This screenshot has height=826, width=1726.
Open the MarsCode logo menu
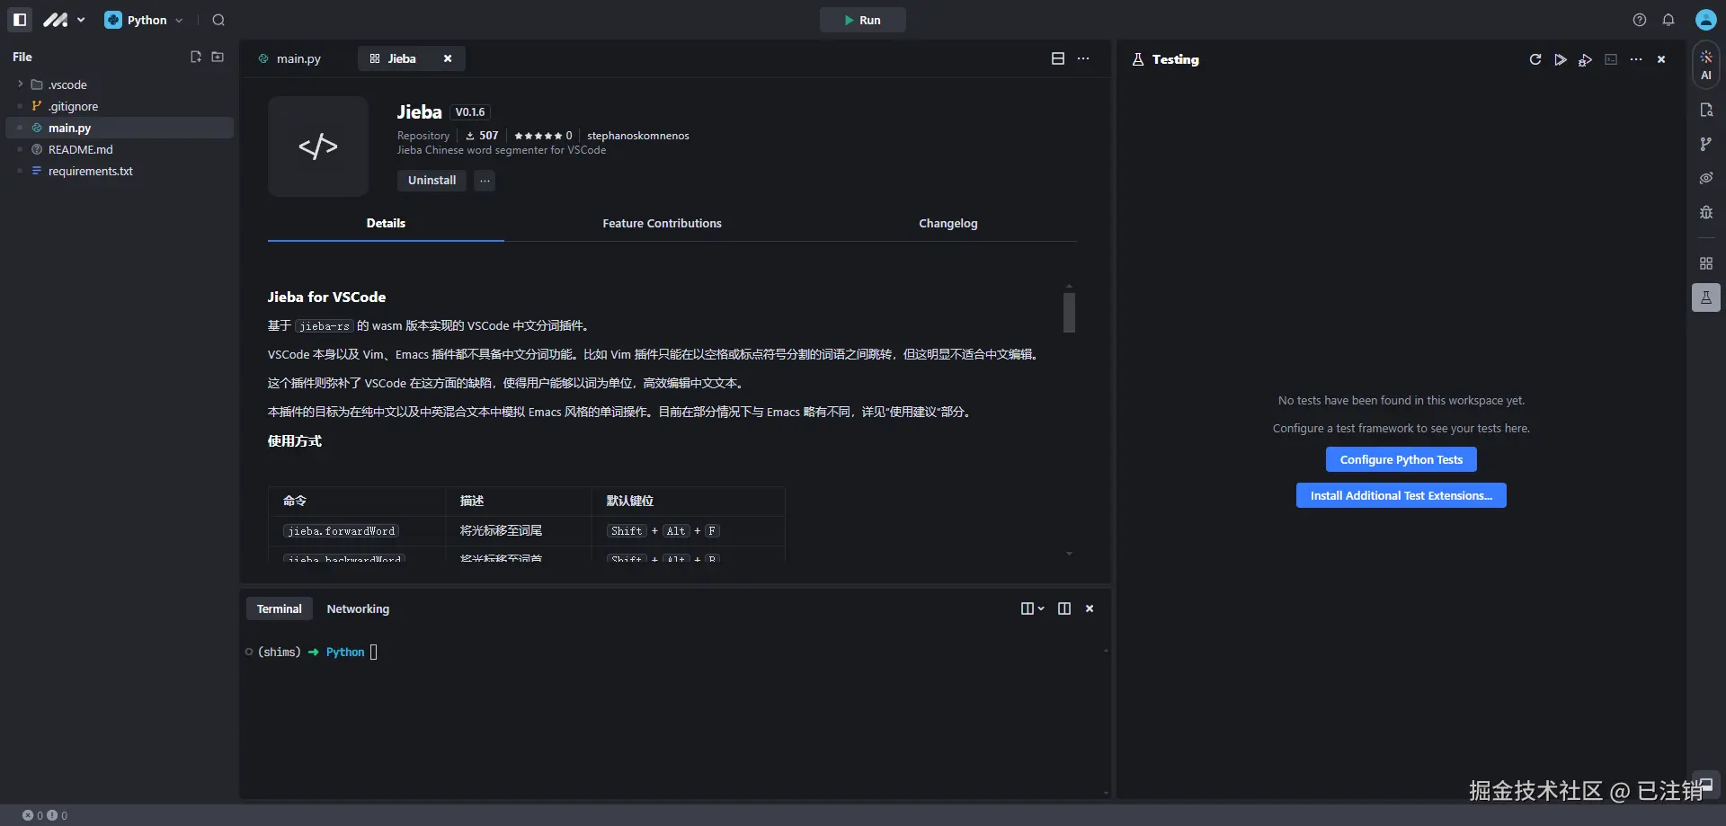coord(64,20)
